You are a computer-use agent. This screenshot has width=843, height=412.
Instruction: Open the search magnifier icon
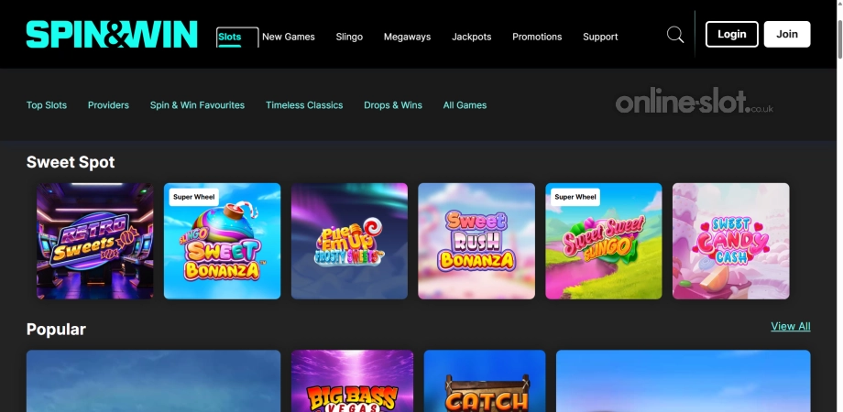tap(675, 35)
